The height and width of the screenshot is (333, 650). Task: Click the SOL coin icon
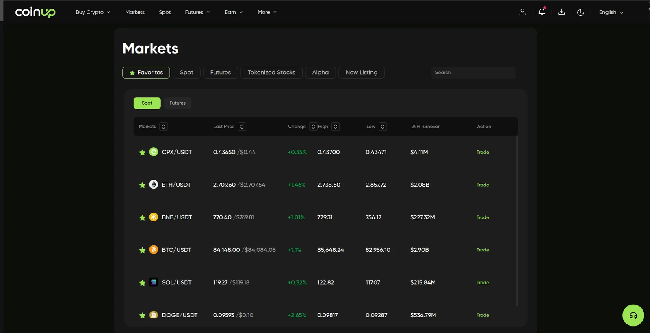click(154, 282)
